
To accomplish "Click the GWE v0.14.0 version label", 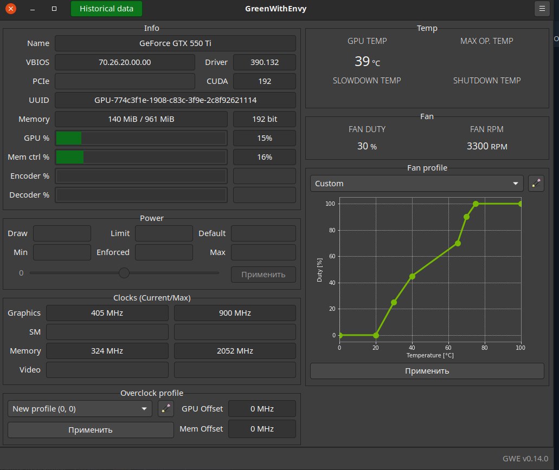I will point(525,459).
